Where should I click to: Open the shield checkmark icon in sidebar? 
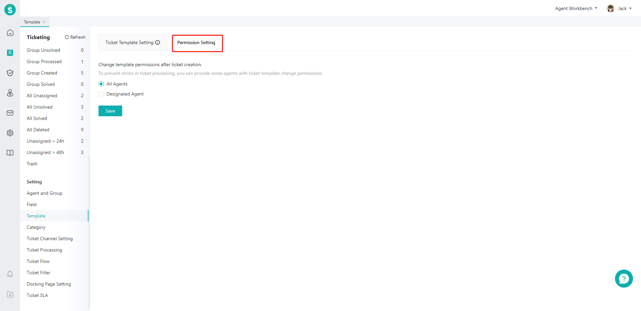[x=10, y=73]
